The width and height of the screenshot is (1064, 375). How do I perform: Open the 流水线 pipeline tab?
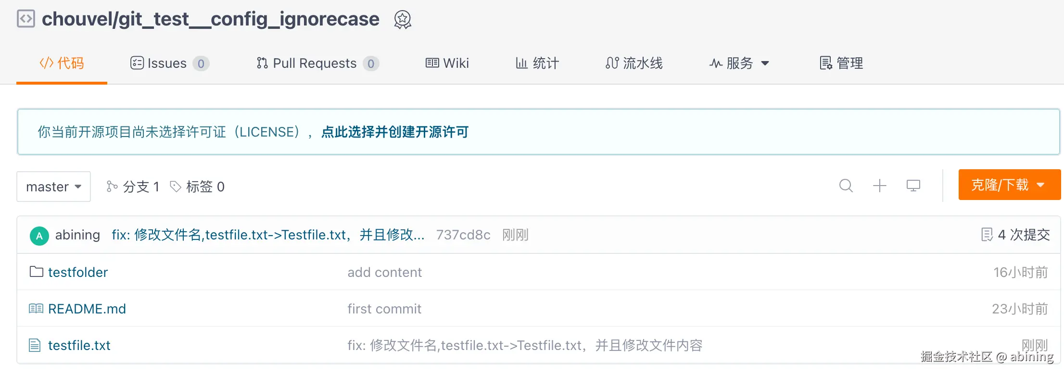634,63
